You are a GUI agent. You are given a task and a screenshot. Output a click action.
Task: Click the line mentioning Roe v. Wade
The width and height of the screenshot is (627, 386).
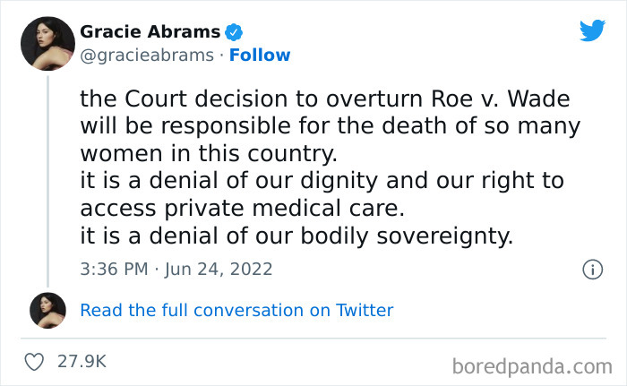[x=325, y=98]
